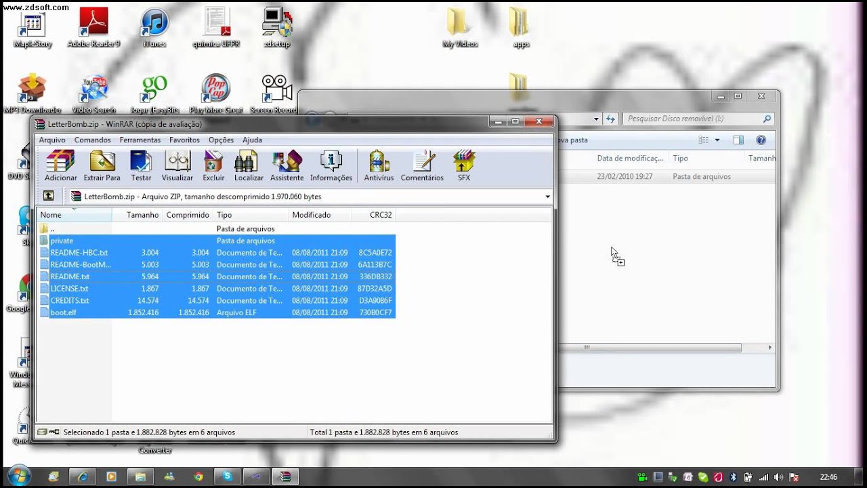
Task: Open the Favoritos menu
Action: point(184,140)
